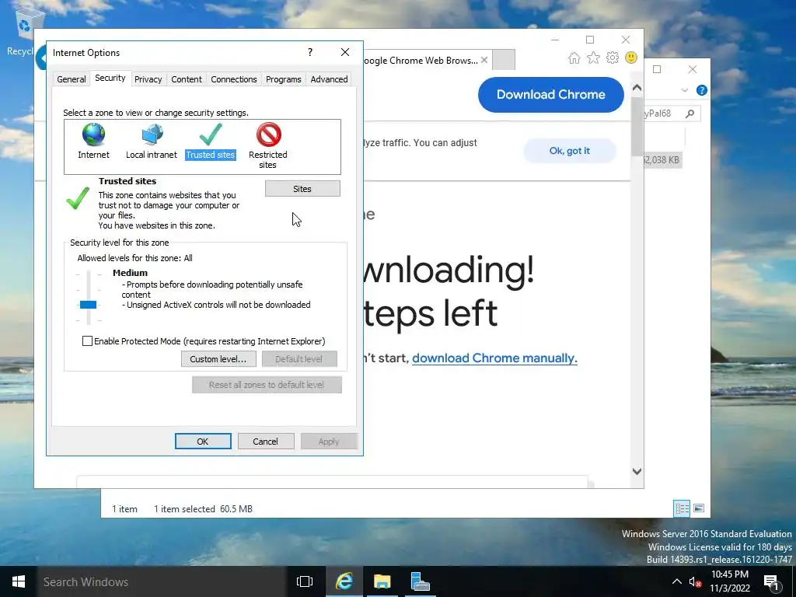The image size is (796, 597).
Task: Click the browser page scroll down arrow
Action: [x=637, y=471]
